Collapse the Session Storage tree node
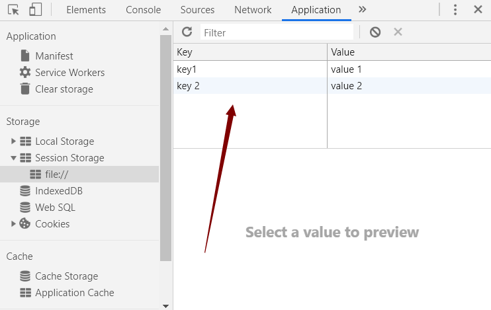This screenshot has width=491, height=310. [13, 158]
